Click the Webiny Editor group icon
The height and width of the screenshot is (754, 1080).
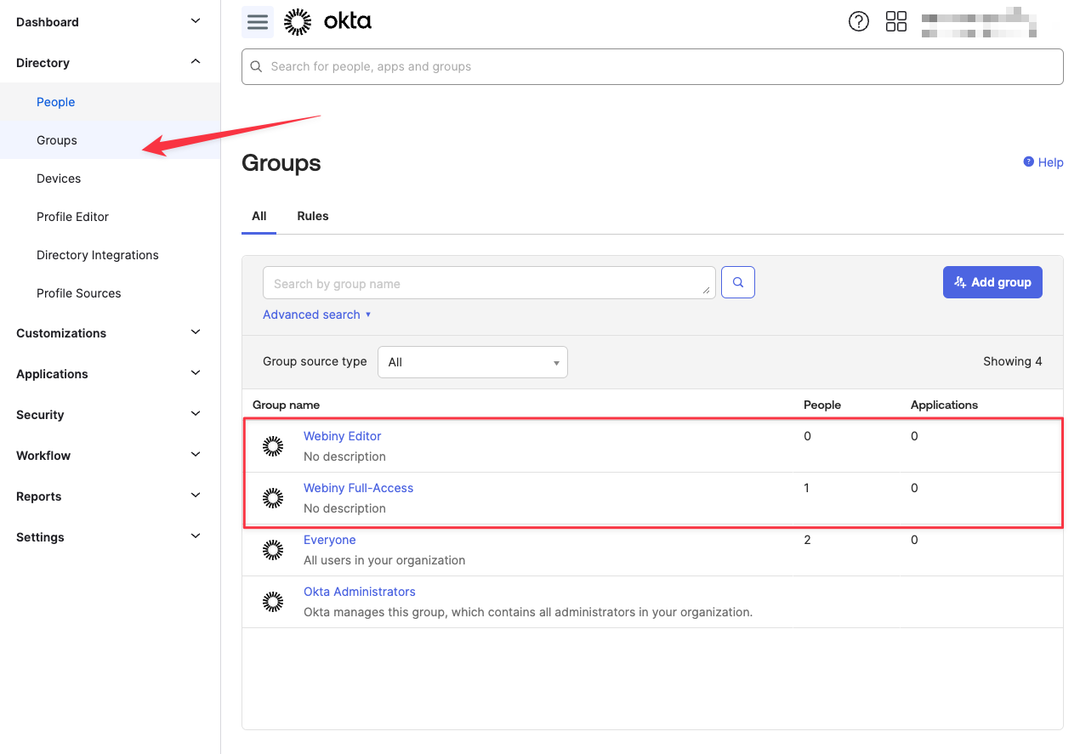pos(273,446)
